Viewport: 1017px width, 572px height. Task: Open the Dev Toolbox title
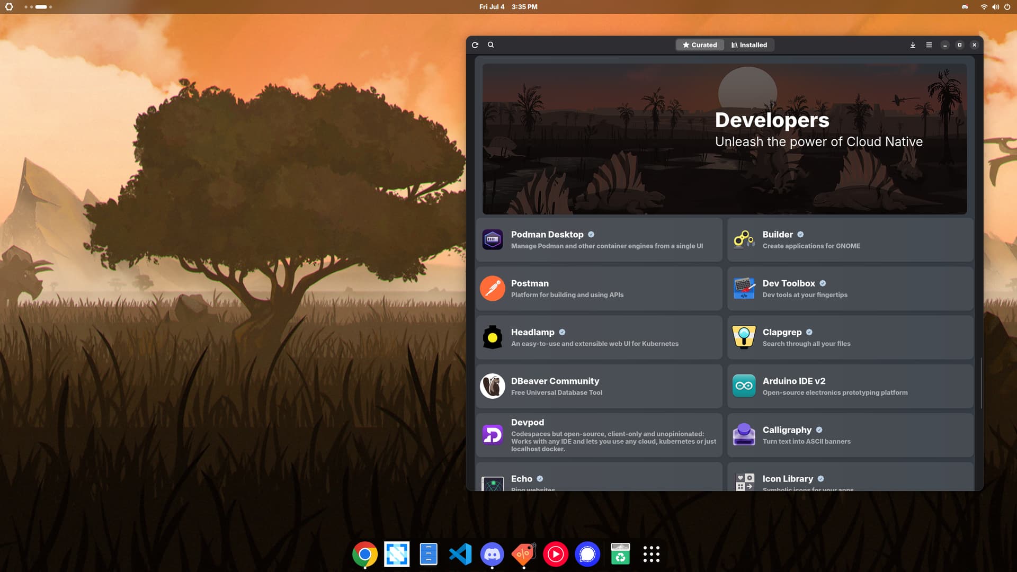pyautogui.click(x=789, y=283)
